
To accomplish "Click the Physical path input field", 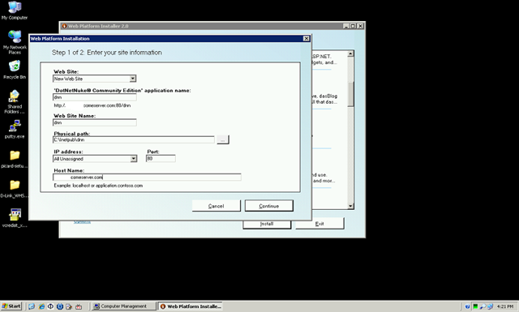I will pos(134,140).
